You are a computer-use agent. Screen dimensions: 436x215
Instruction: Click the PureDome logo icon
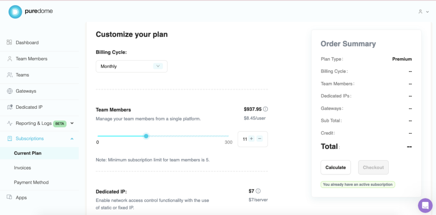(x=15, y=12)
